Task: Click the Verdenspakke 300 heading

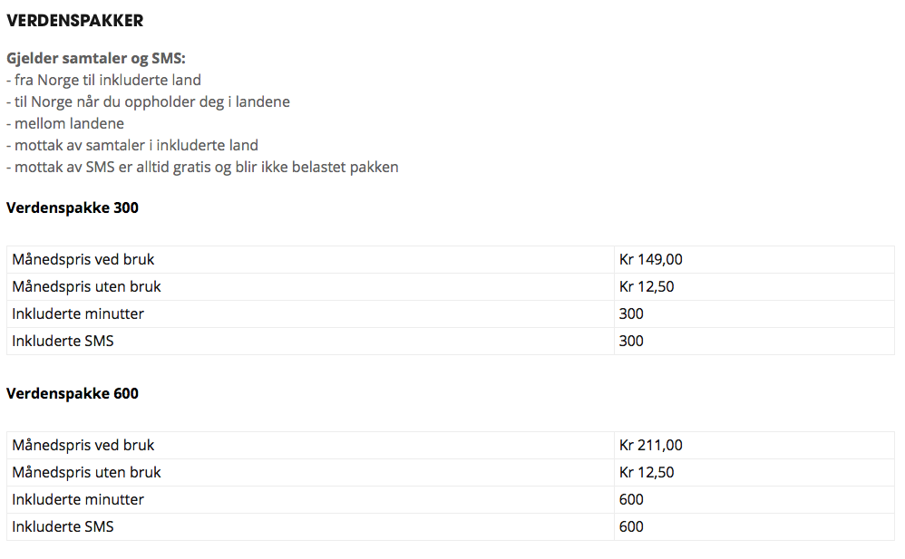Action: pos(73,207)
